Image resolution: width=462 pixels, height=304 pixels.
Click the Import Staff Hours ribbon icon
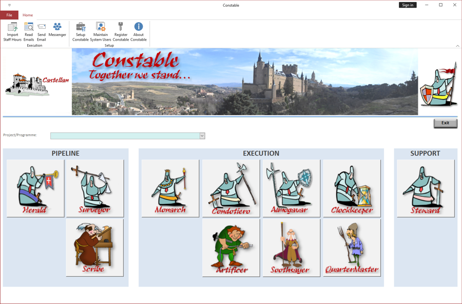12,31
